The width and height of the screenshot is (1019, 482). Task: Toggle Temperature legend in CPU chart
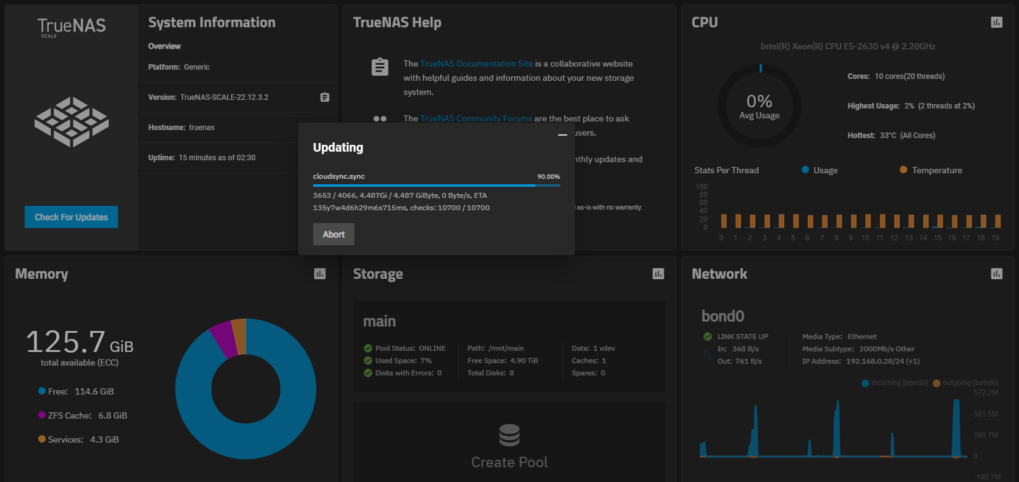(931, 170)
